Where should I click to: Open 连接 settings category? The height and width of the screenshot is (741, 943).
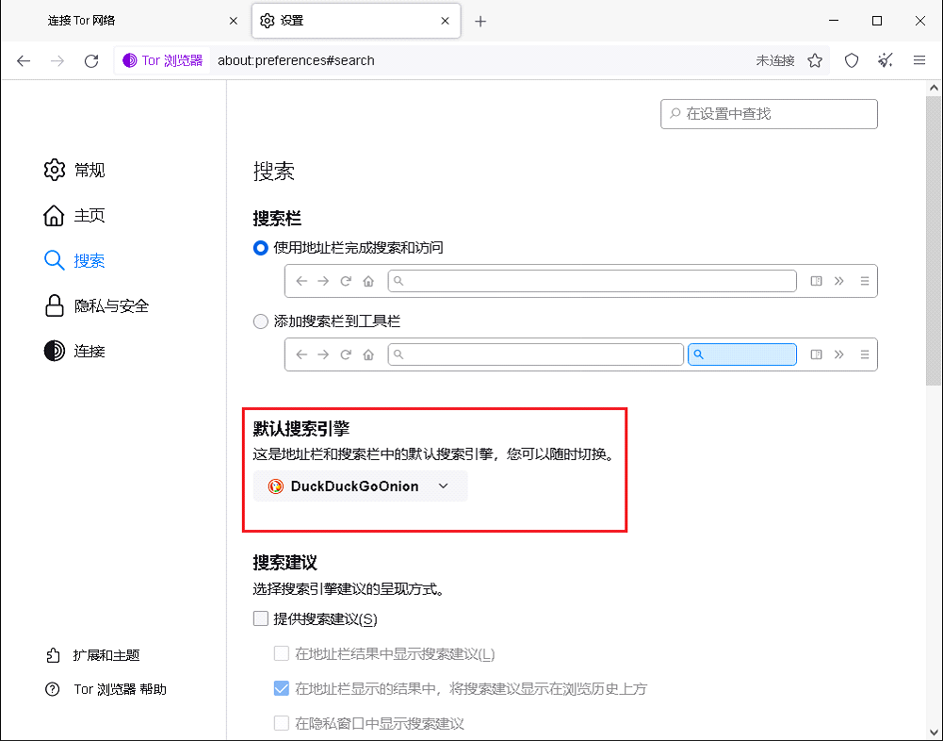[74, 351]
